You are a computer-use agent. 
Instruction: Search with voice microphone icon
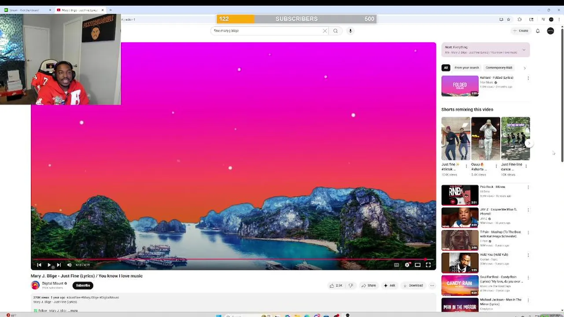click(350, 31)
